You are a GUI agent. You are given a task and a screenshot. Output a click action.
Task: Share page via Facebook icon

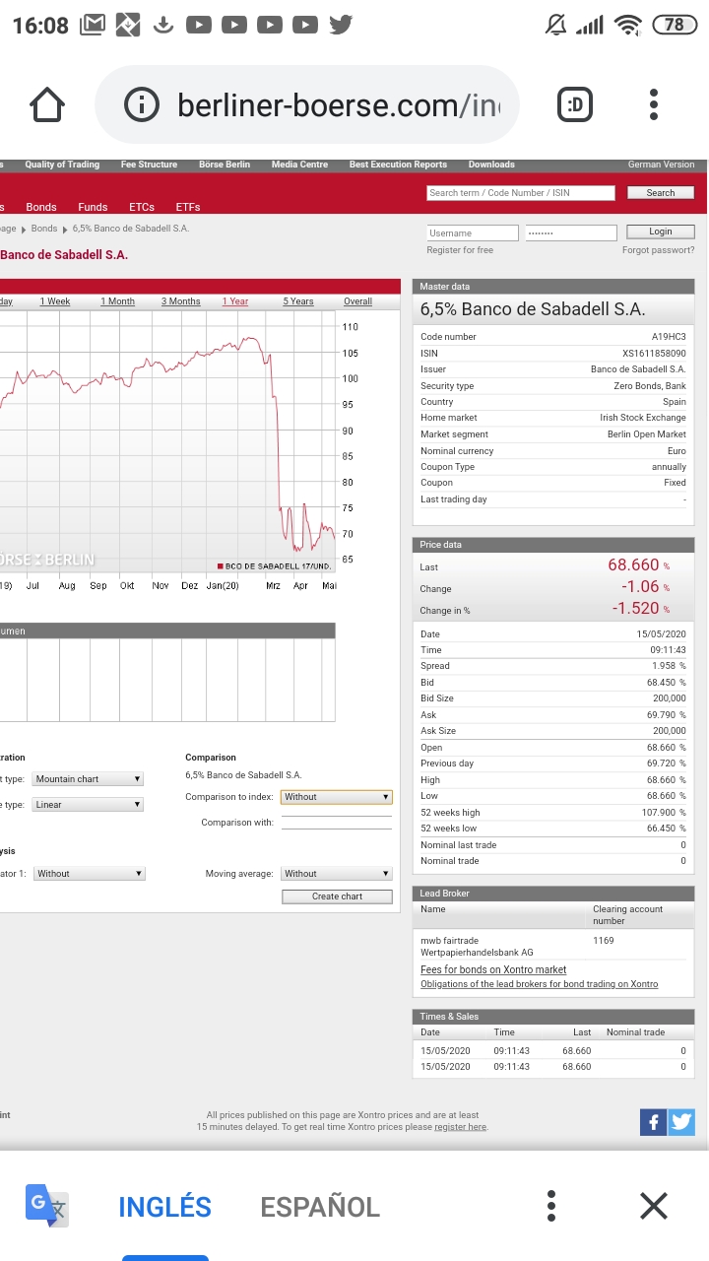653,1121
